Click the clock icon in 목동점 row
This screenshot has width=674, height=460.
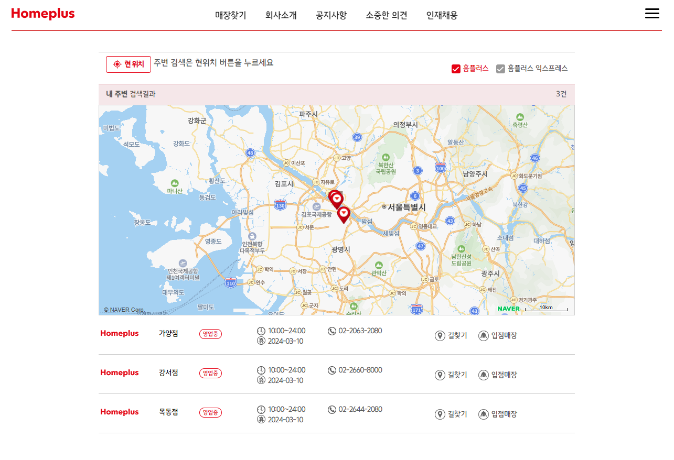261,410
